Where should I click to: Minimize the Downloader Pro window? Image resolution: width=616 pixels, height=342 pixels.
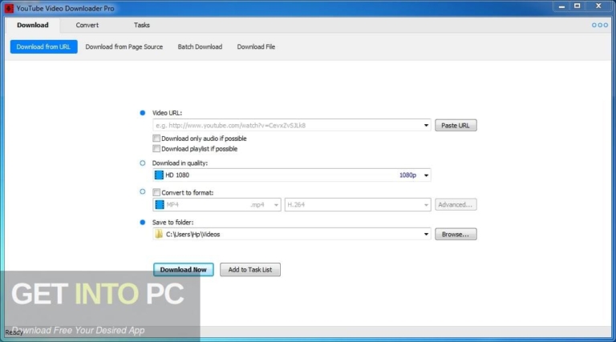pyautogui.click(x=561, y=6)
